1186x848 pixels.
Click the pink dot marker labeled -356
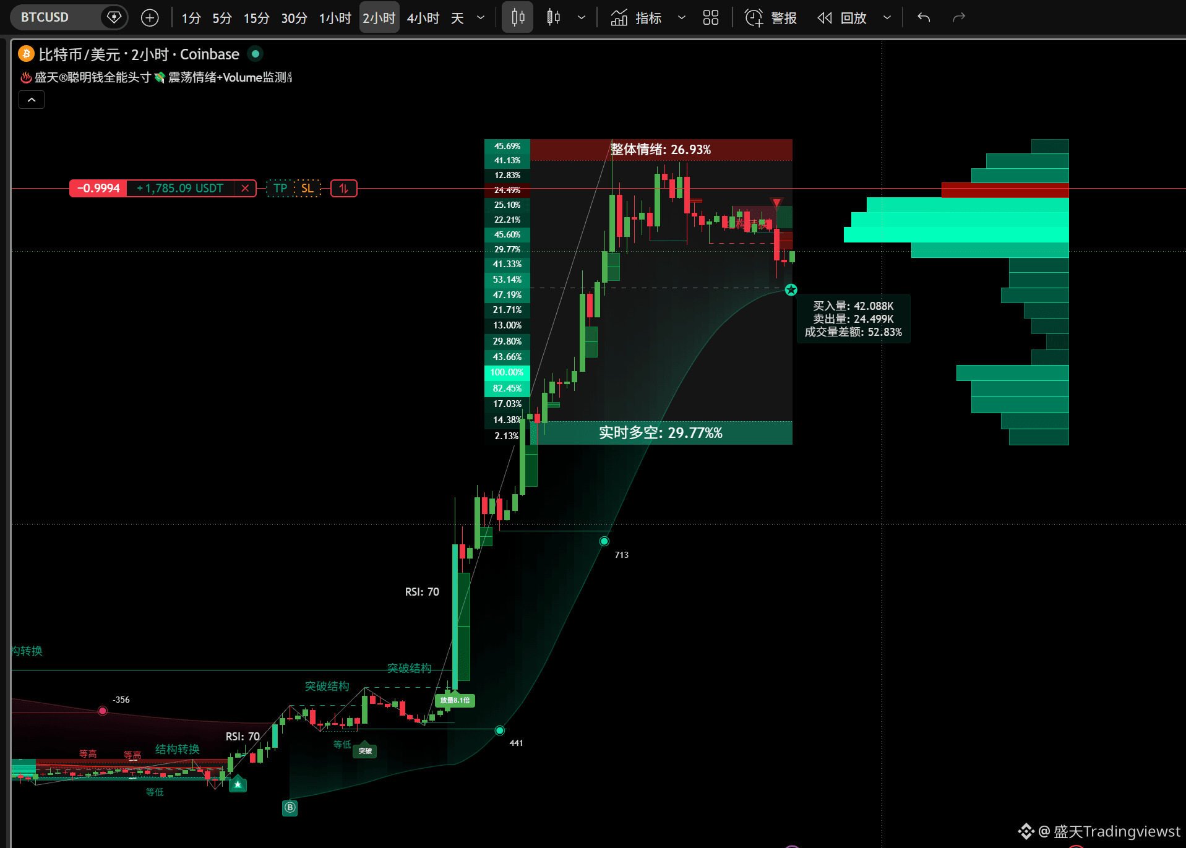tap(103, 711)
